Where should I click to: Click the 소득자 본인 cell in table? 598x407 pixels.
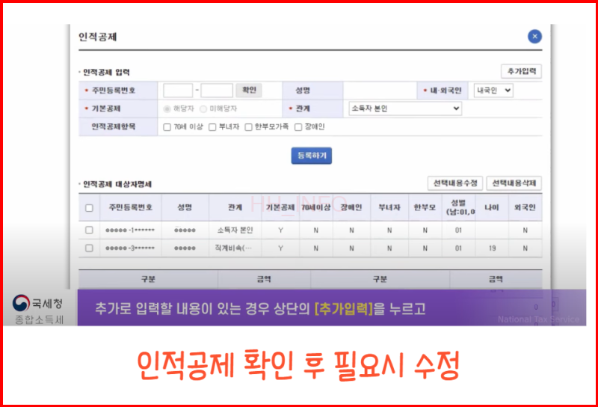point(235,230)
